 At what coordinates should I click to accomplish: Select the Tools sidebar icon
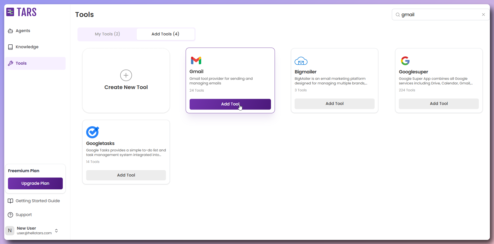coord(10,63)
